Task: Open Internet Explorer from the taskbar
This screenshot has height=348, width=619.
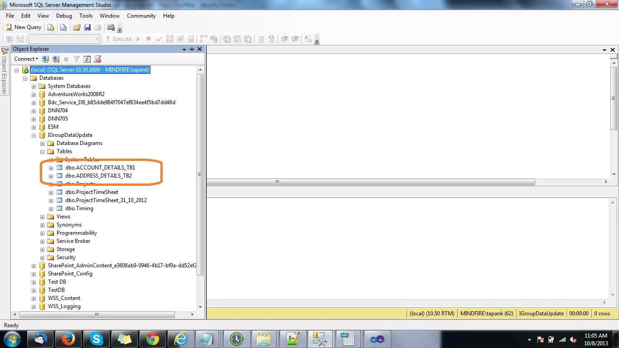Action: pyautogui.click(x=181, y=339)
